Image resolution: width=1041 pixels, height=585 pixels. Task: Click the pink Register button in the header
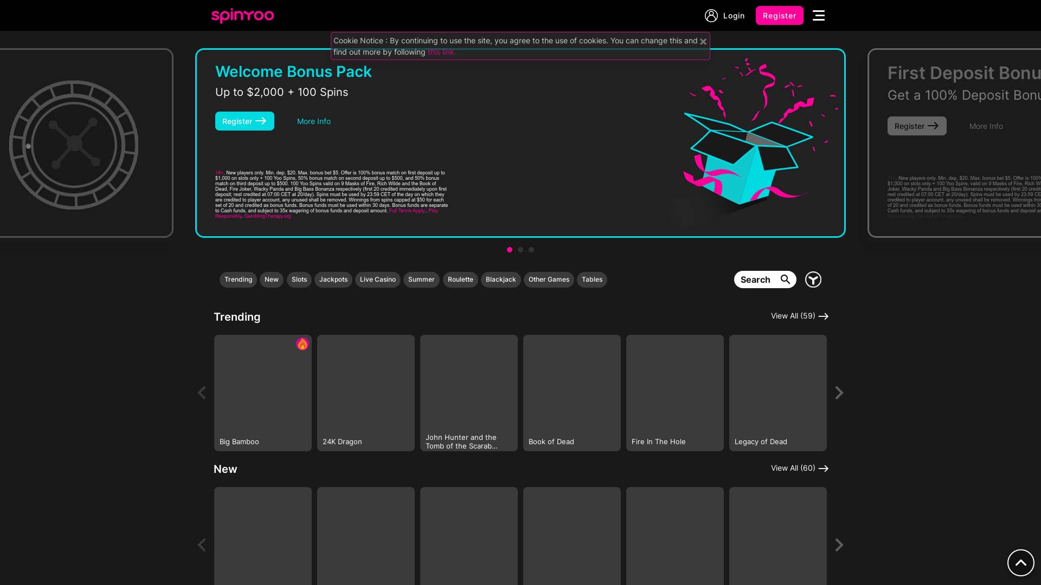(x=779, y=15)
